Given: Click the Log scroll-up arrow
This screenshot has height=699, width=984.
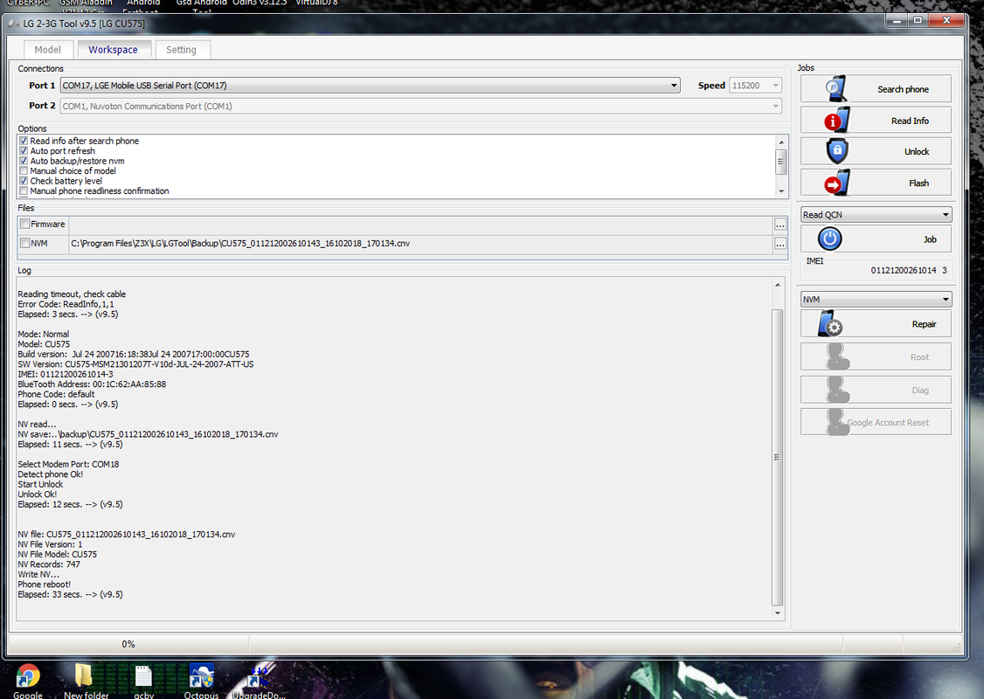Looking at the screenshot, I should point(778,285).
